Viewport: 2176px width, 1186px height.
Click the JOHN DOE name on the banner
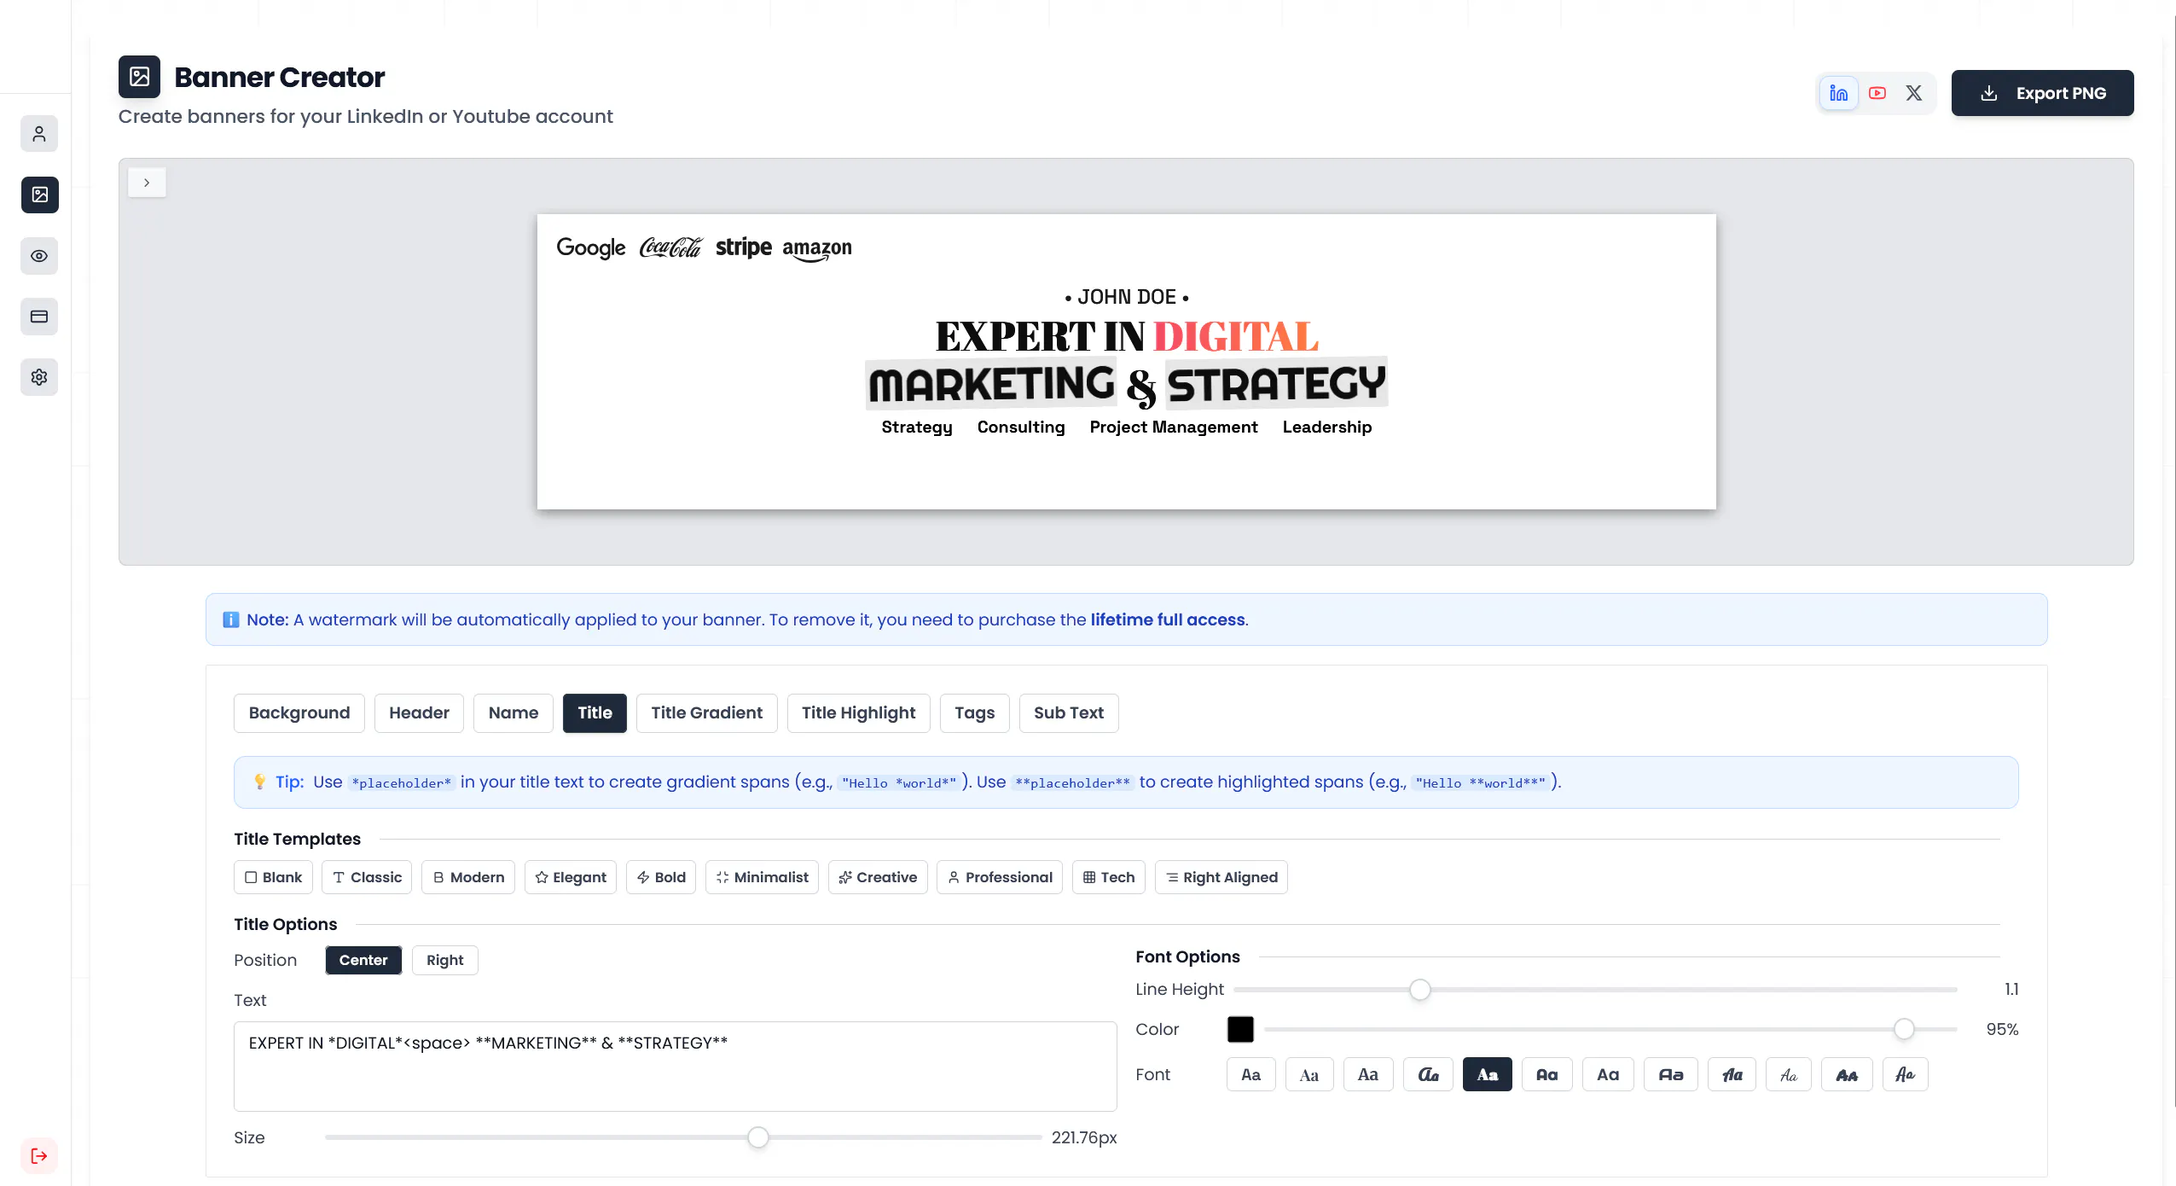pos(1126,297)
